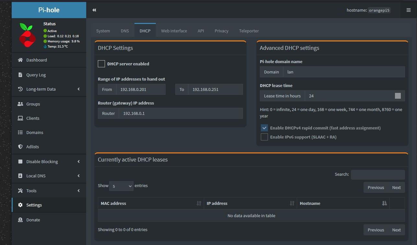Sort by MAC address column arrows
The width and height of the screenshot is (417, 245).
click(x=199, y=203)
